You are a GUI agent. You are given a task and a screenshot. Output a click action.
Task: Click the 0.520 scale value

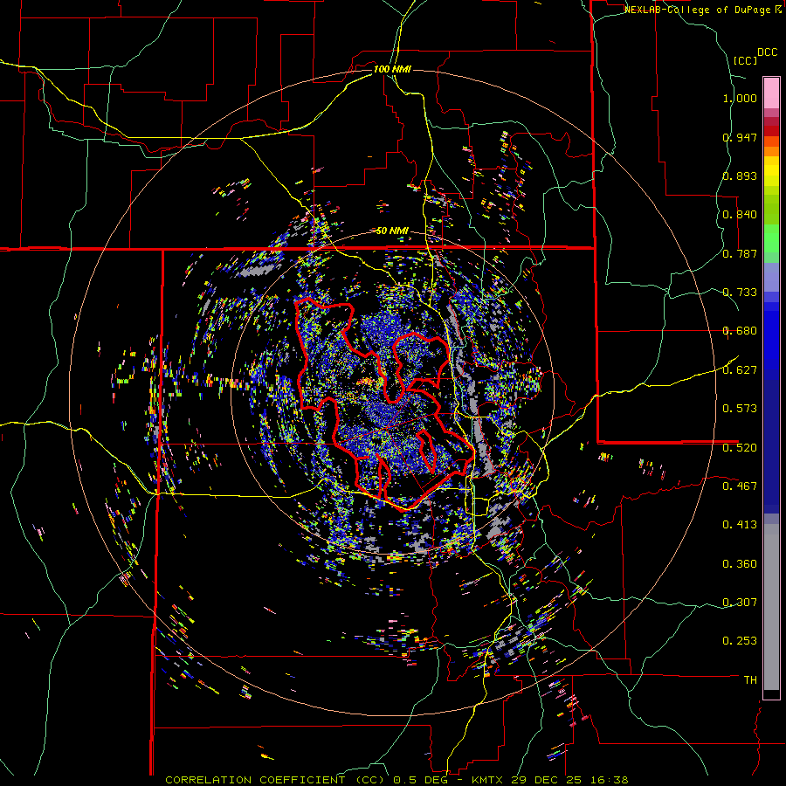[x=740, y=447]
